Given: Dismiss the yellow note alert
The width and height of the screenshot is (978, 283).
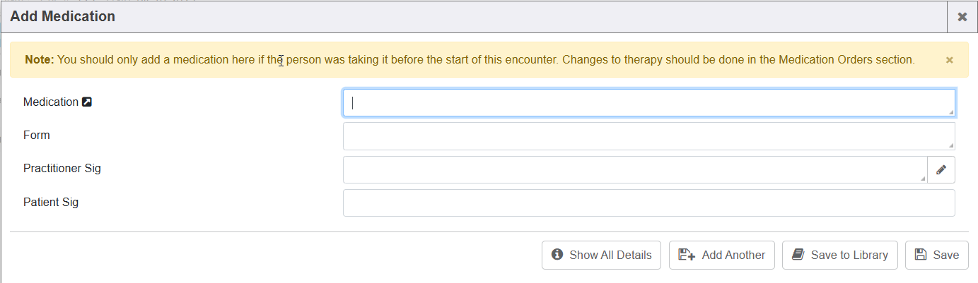Looking at the screenshot, I should [949, 60].
